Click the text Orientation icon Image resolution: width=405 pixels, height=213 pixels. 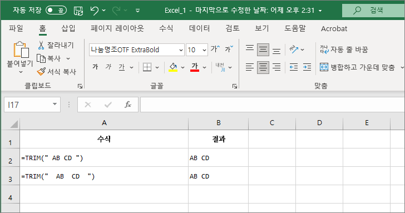[294, 49]
